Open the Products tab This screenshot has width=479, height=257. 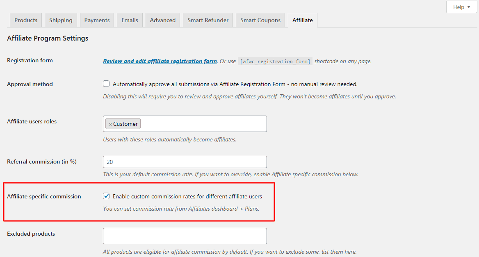pyautogui.click(x=26, y=20)
